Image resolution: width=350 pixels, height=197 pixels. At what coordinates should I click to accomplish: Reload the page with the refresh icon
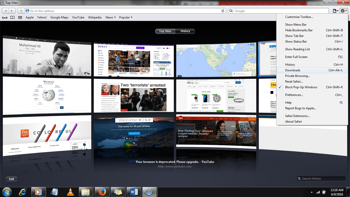coord(223,11)
